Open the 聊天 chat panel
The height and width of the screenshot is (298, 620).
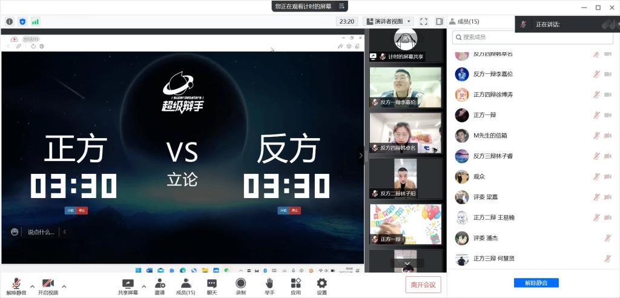click(212, 283)
